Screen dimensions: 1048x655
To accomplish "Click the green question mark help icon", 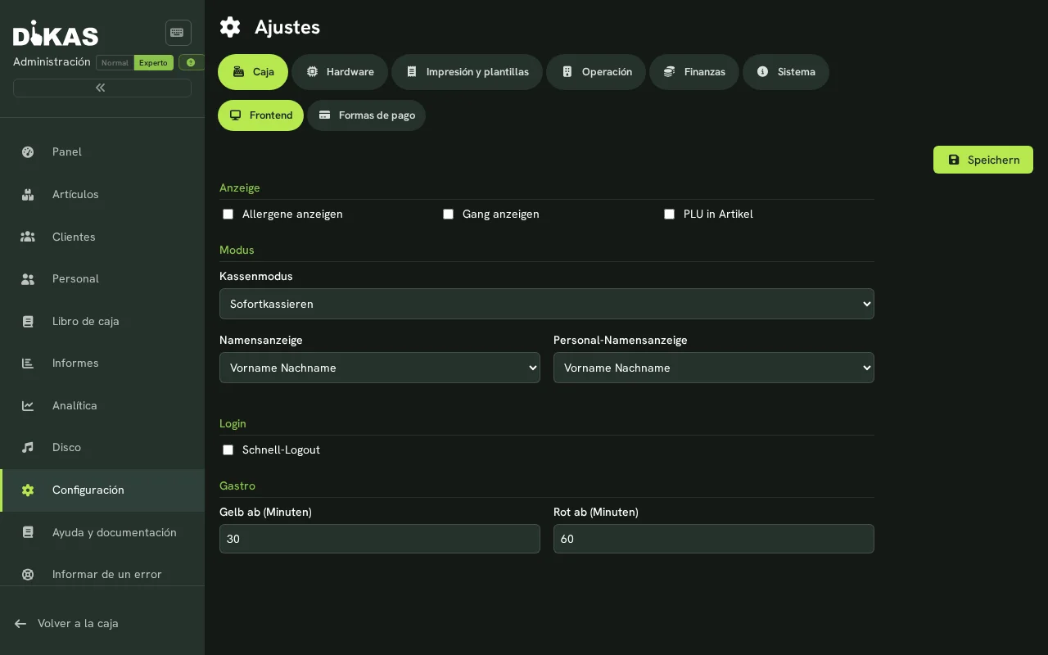I will click(x=191, y=62).
